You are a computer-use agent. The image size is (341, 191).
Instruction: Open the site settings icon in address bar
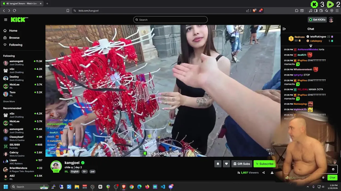[75, 11]
